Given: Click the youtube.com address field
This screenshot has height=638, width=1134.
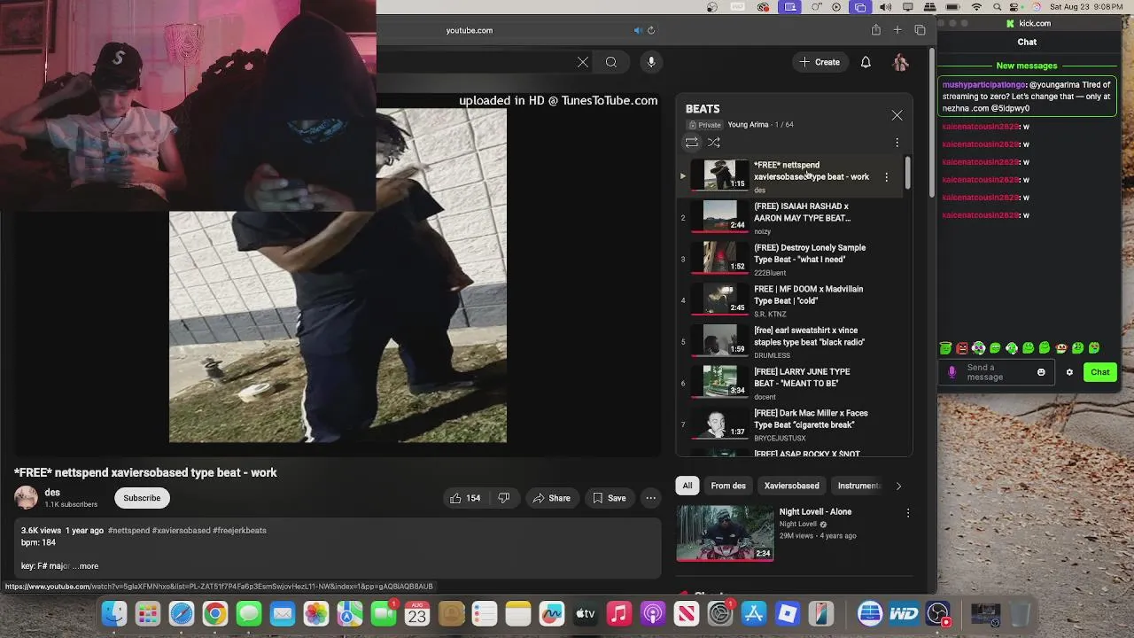Looking at the screenshot, I should pyautogui.click(x=470, y=30).
